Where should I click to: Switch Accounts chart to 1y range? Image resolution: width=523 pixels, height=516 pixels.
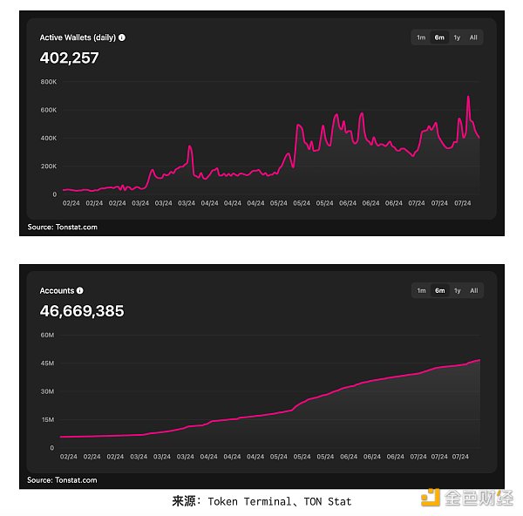coord(458,290)
